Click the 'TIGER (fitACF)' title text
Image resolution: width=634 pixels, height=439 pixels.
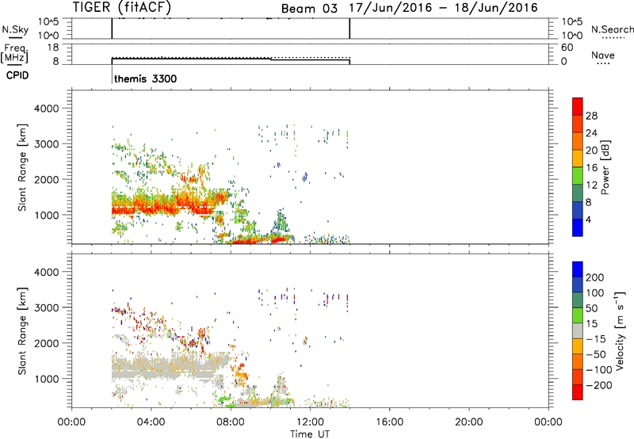point(122,7)
